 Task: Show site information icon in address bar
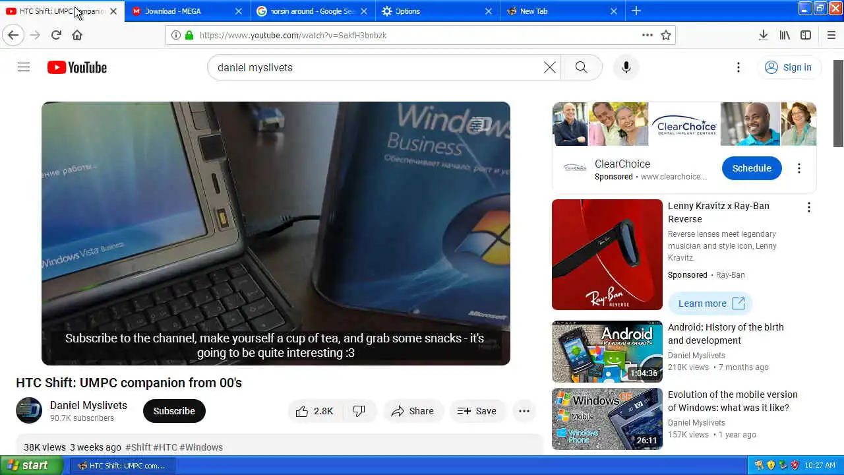coord(175,35)
